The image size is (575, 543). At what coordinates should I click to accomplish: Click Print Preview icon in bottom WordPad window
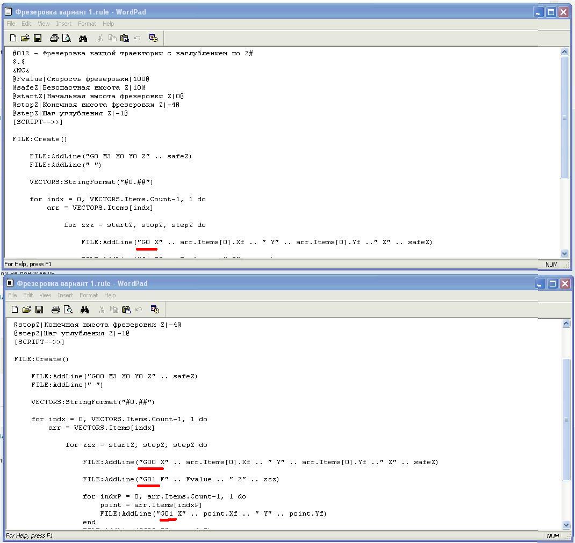(68, 310)
